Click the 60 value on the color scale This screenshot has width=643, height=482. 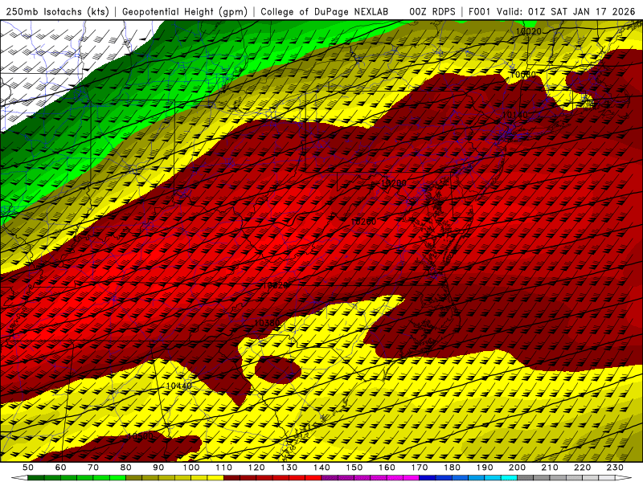[x=61, y=468]
